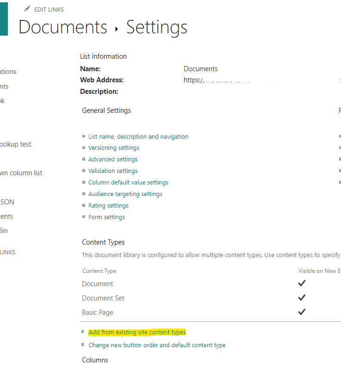Click checkmark in the Basic Page row
The width and height of the screenshot is (341, 368).
[302, 312]
